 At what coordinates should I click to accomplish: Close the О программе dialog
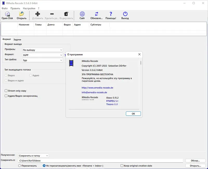[139, 54]
